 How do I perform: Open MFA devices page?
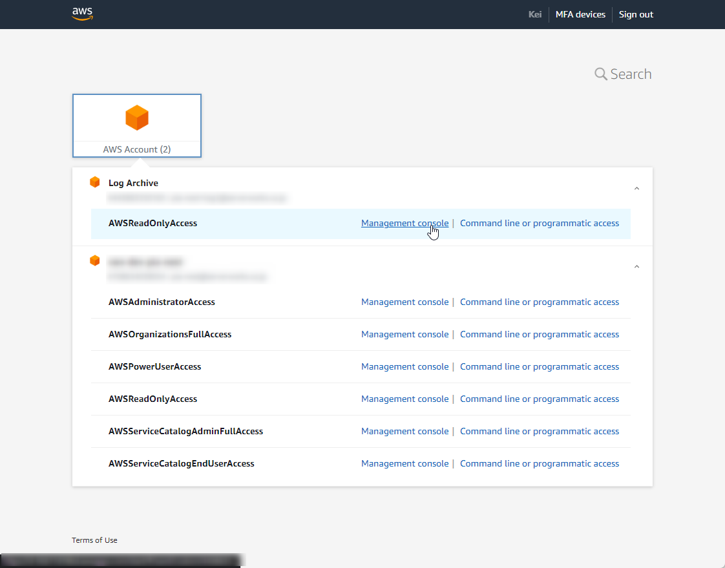[x=580, y=14]
